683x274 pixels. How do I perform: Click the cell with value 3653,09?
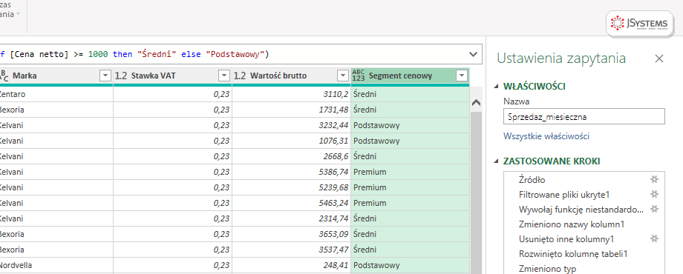[x=292, y=234]
